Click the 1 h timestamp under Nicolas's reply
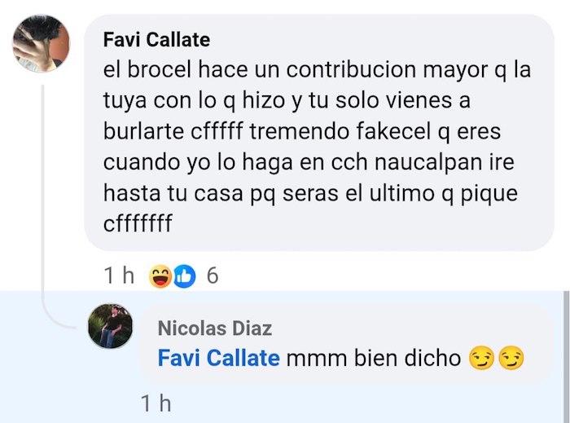Image resolution: width=570 pixels, height=423 pixels. coord(156,403)
